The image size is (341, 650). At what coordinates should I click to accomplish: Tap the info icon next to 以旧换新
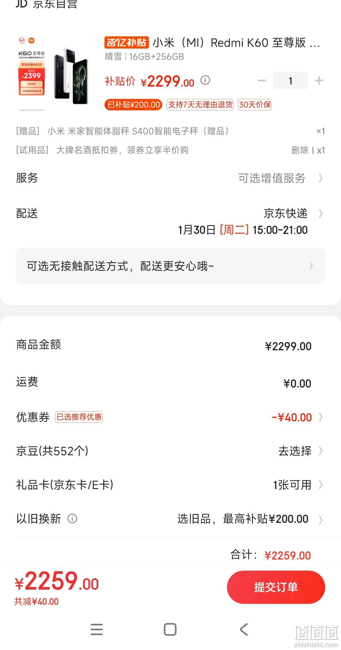coord(72,518)
